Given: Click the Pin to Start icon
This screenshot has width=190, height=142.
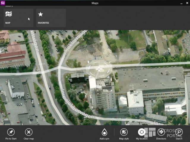Looking at the screenshot, I should pos(11,132).
